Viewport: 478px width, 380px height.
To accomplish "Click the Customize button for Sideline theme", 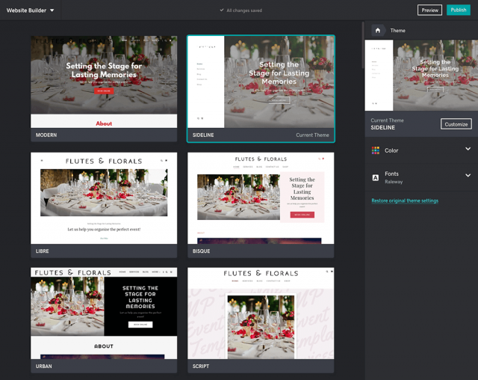I will [456, 124].
